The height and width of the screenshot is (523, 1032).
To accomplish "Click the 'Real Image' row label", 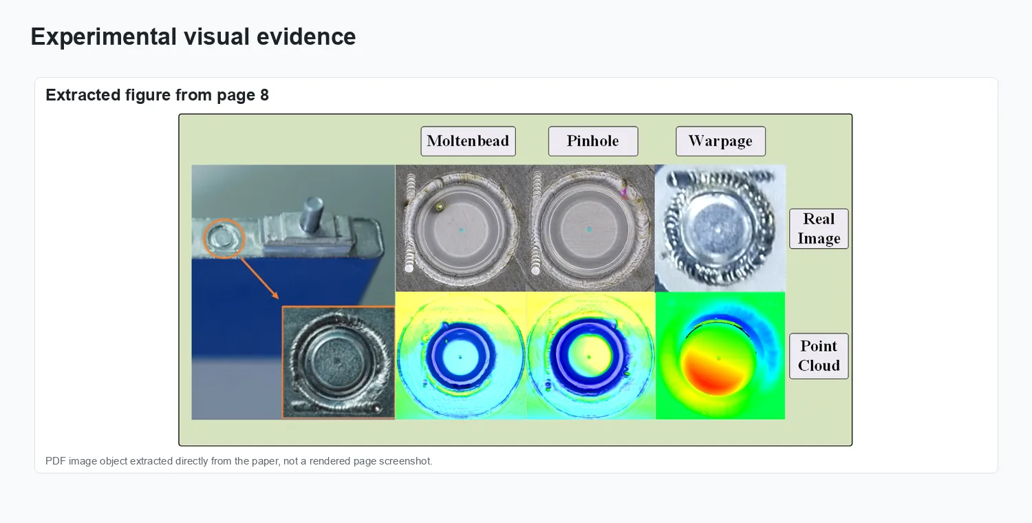I will pyautogui.click(x=819, y=228).
